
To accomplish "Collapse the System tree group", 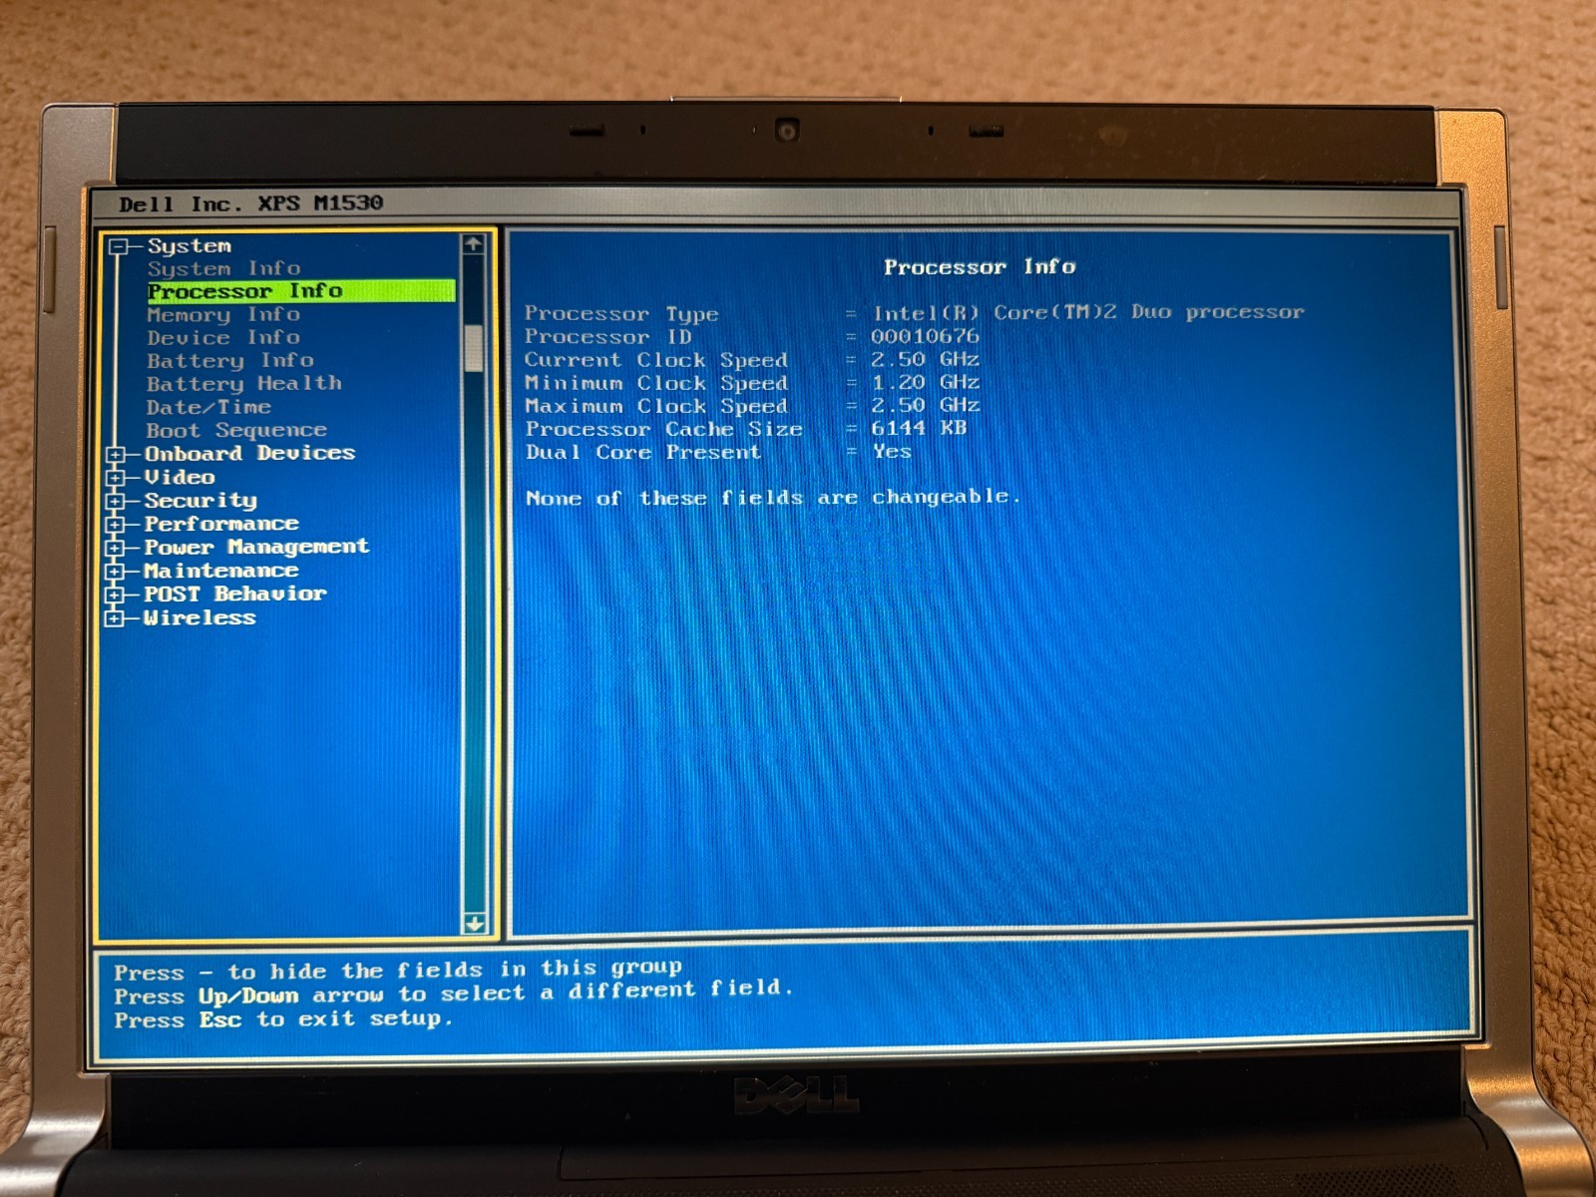I will tap(119, 246).
